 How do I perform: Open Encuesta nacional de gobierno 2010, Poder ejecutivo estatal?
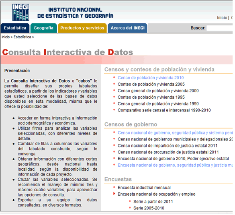[x=173, y=159]
